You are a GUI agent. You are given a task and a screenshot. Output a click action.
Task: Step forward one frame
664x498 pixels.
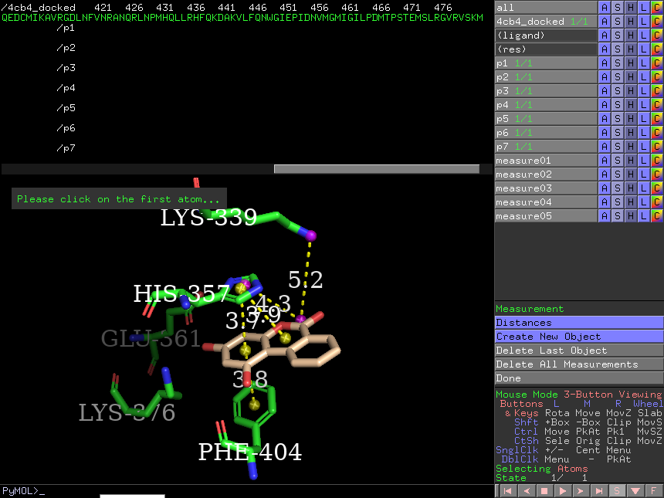point(581,490)
